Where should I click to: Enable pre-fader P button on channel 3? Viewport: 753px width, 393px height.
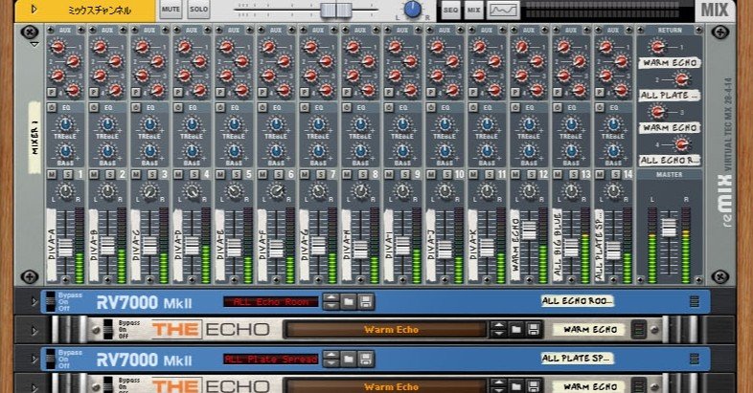[136, 92]
